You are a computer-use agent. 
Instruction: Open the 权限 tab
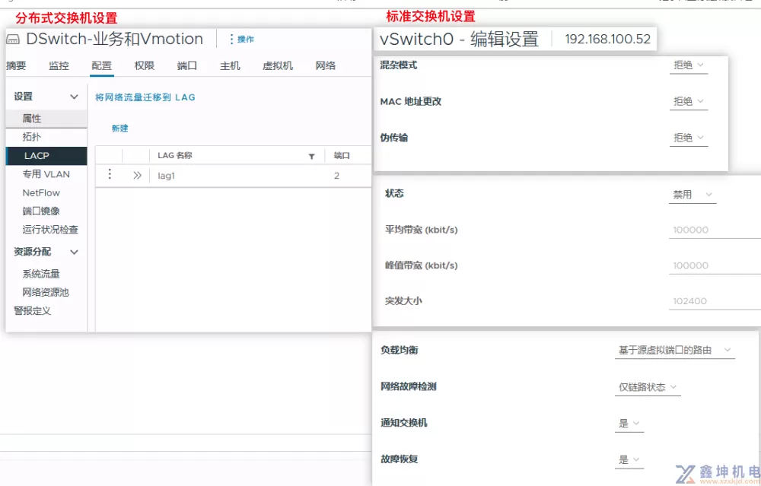(144, 65)
